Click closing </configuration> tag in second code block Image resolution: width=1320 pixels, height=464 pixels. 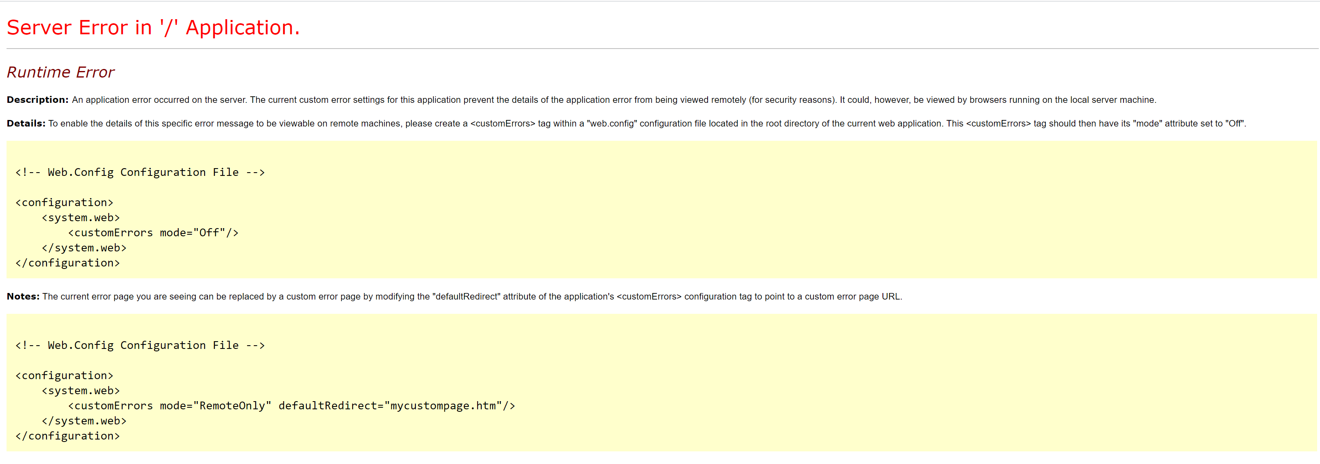click(x=67, y=436)
